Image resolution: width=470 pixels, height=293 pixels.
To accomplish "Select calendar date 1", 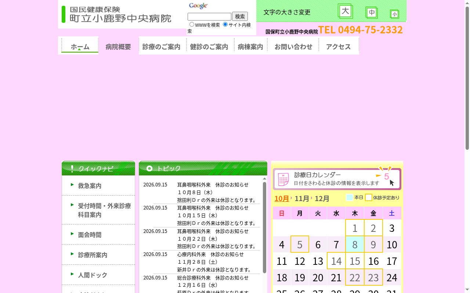I will click(x=355, y=228).
